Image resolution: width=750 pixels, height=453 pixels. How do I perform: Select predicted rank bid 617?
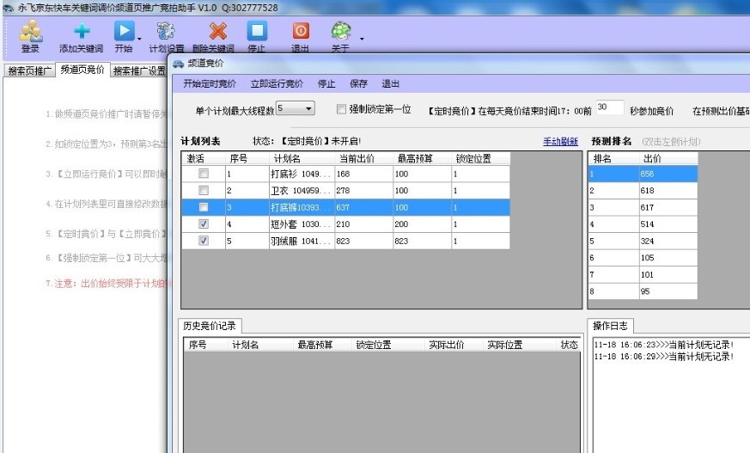668,207
